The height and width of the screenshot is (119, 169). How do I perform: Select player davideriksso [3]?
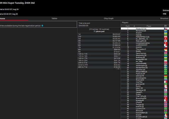(142, 68)
